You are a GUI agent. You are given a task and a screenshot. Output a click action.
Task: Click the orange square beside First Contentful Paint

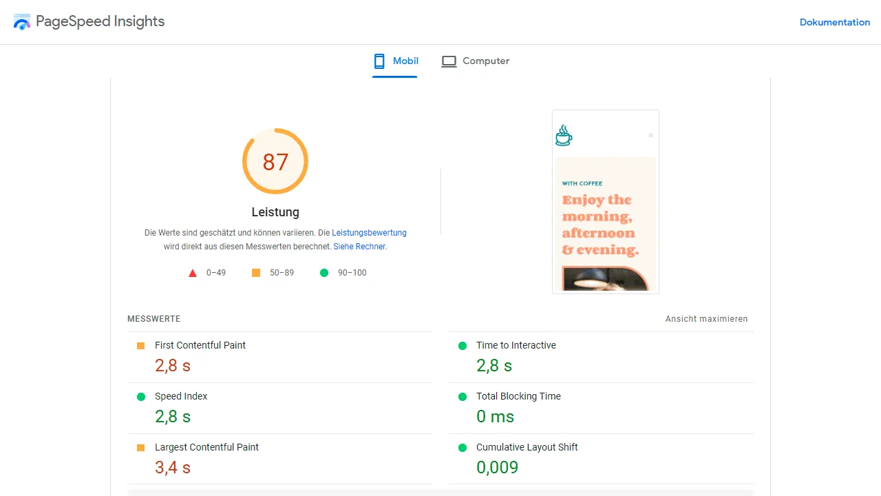pos(141,346)
